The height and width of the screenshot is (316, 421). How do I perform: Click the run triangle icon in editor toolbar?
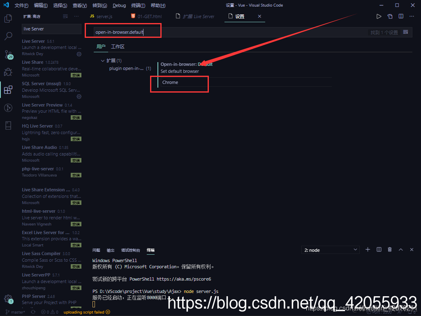[379, 16]
